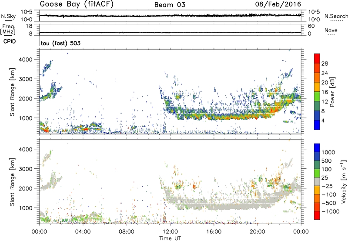348x241 pixels.
Task: Click the frequency trace in the Freq. panel
Action: 170,32
